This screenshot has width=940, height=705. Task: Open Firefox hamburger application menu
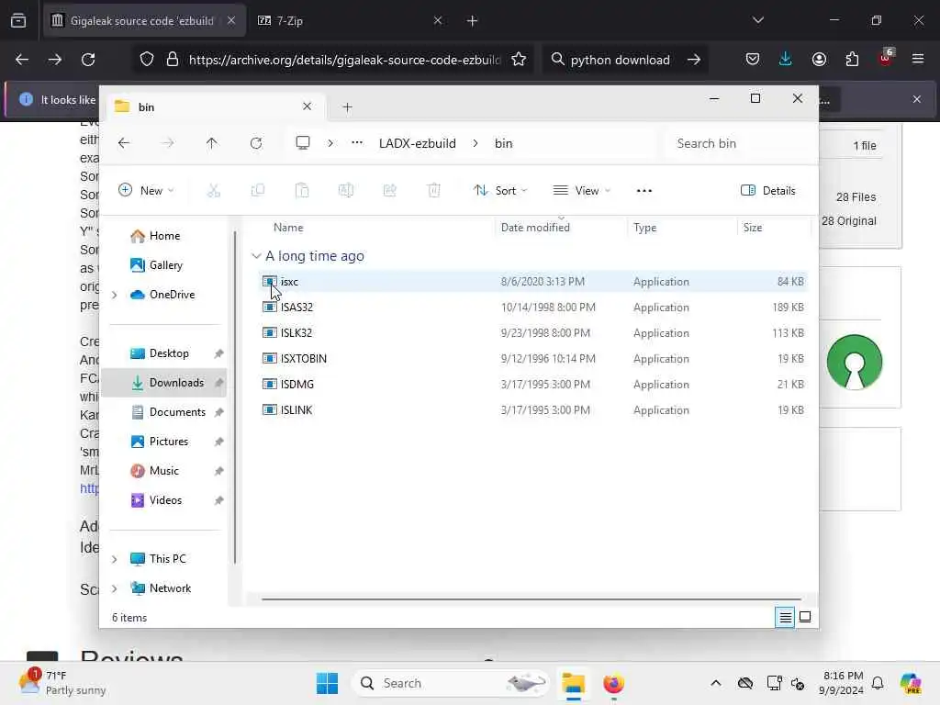918,59
